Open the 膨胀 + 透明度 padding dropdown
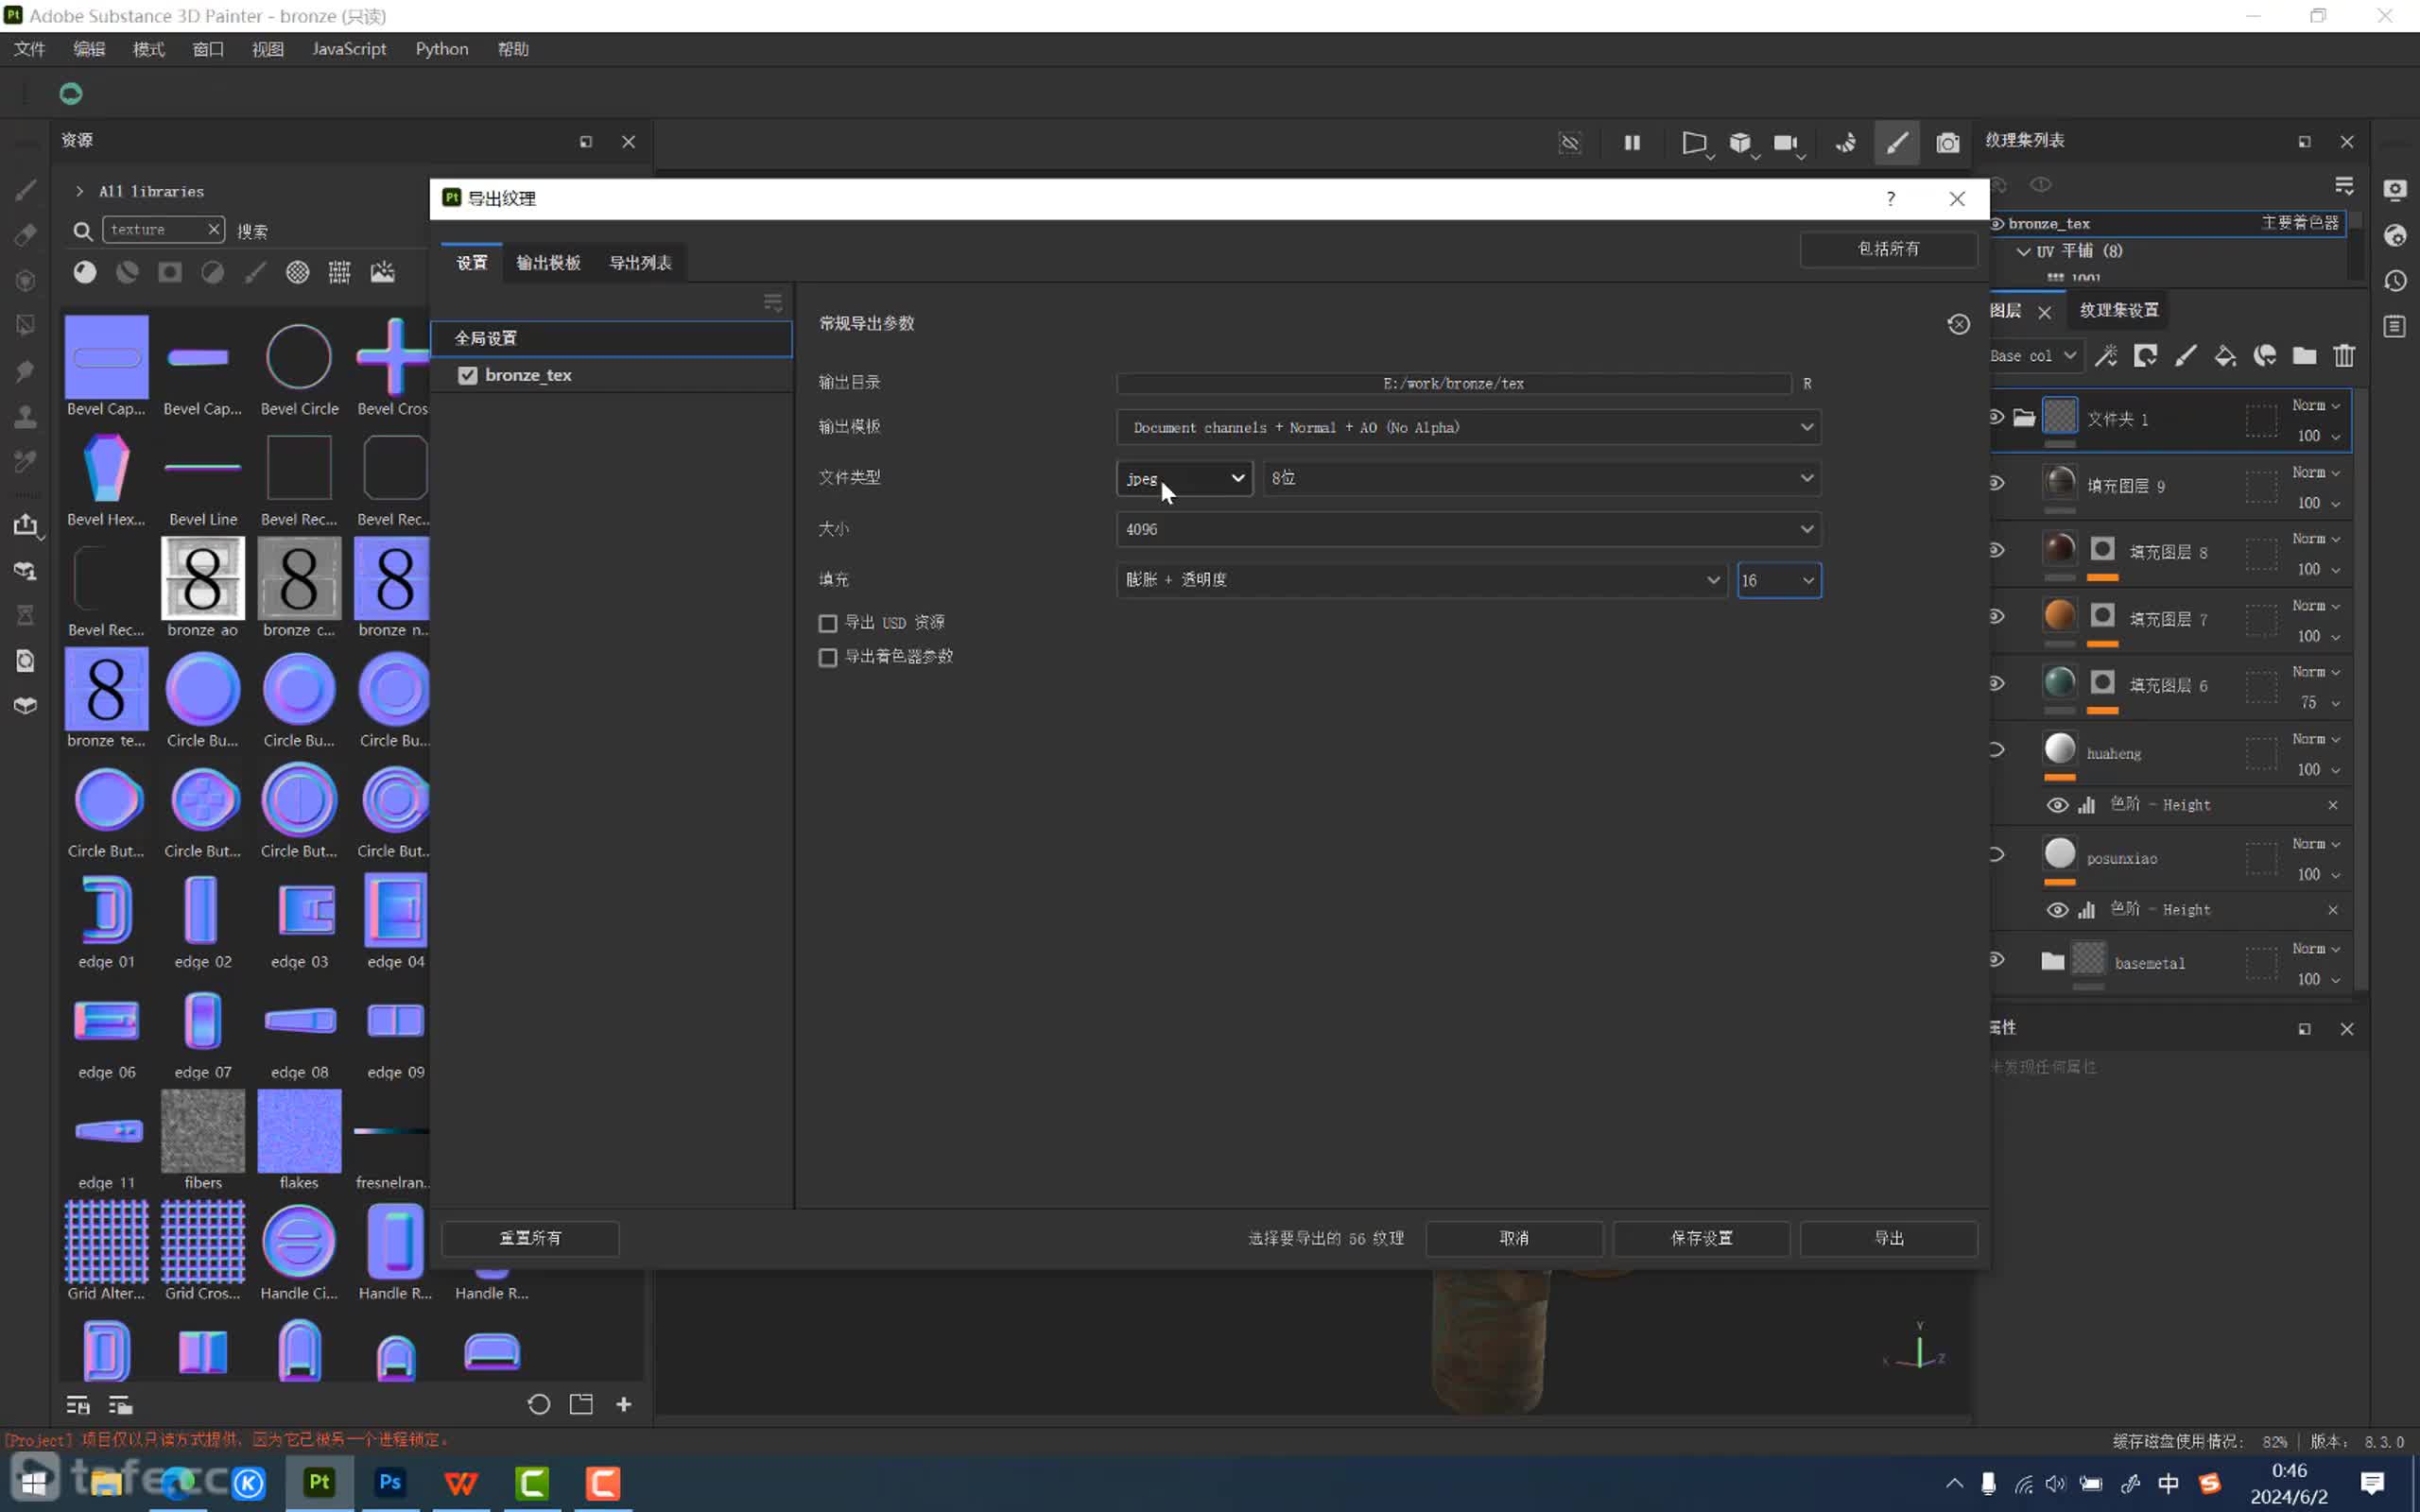The width and height of the screenshot is (2420, 1512). coord(1421,580)
